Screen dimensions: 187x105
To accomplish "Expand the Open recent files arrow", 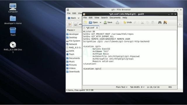I will pyautogui.click(x=101, y=22).
